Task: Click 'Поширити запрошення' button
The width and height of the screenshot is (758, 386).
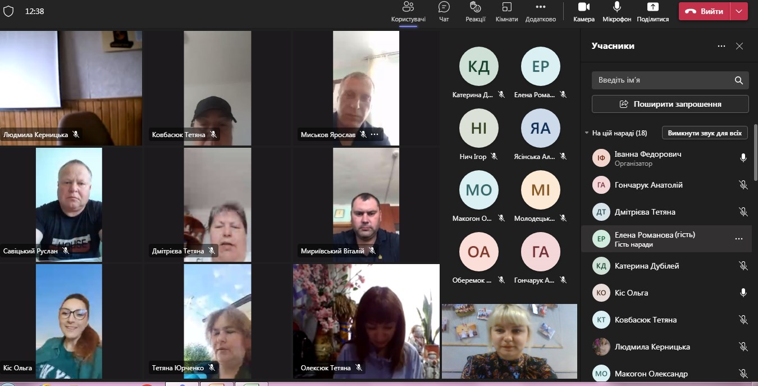Action: point(670,104)
